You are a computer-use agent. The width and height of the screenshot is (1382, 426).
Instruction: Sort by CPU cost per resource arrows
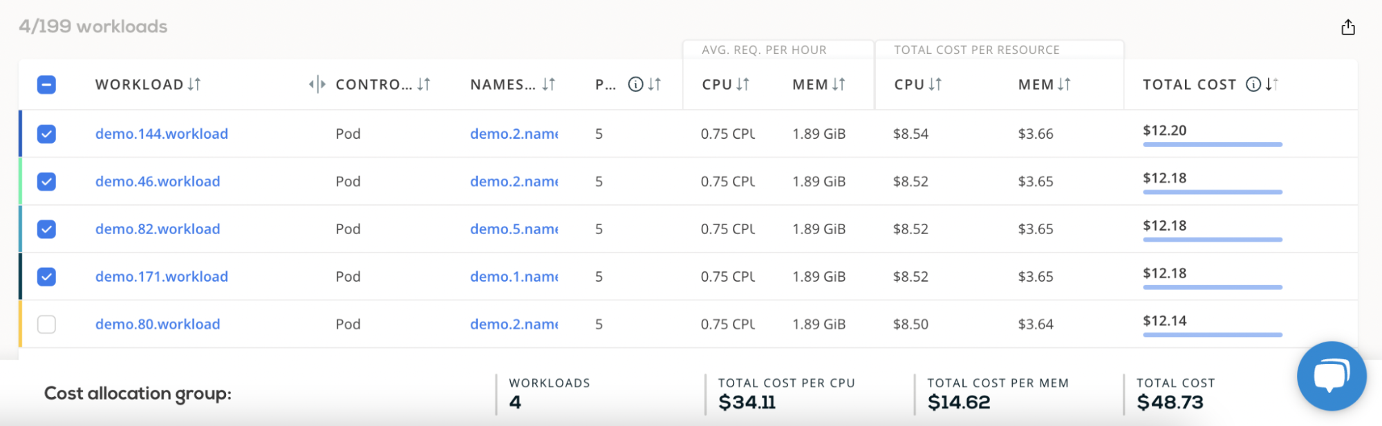coord(935,84)
